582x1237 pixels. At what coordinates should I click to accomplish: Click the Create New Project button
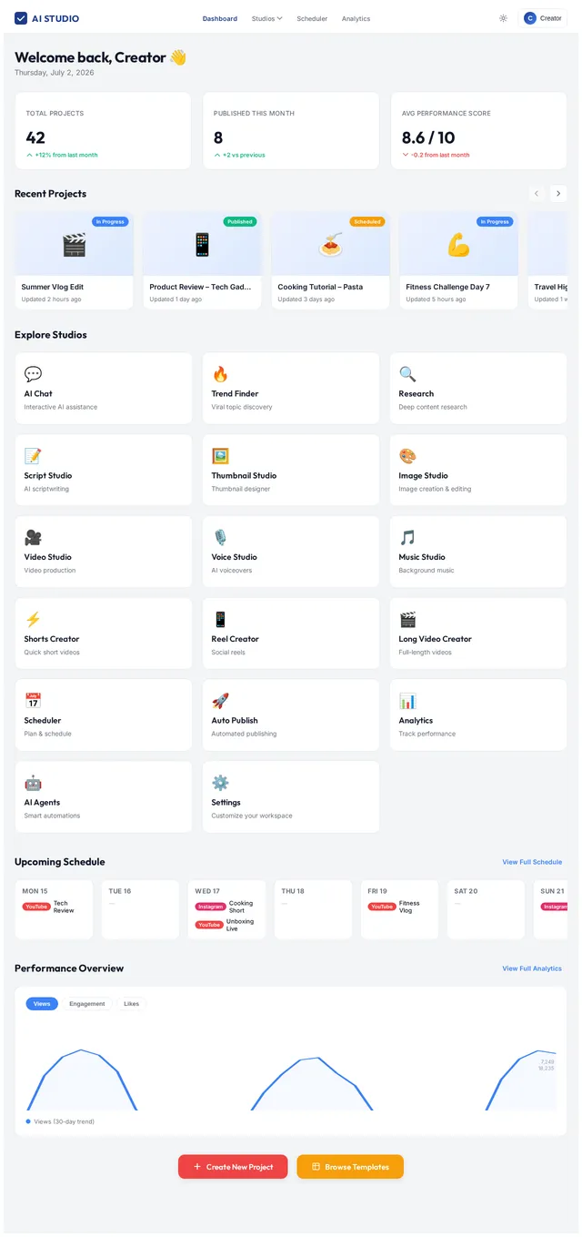click(233, 1167)
